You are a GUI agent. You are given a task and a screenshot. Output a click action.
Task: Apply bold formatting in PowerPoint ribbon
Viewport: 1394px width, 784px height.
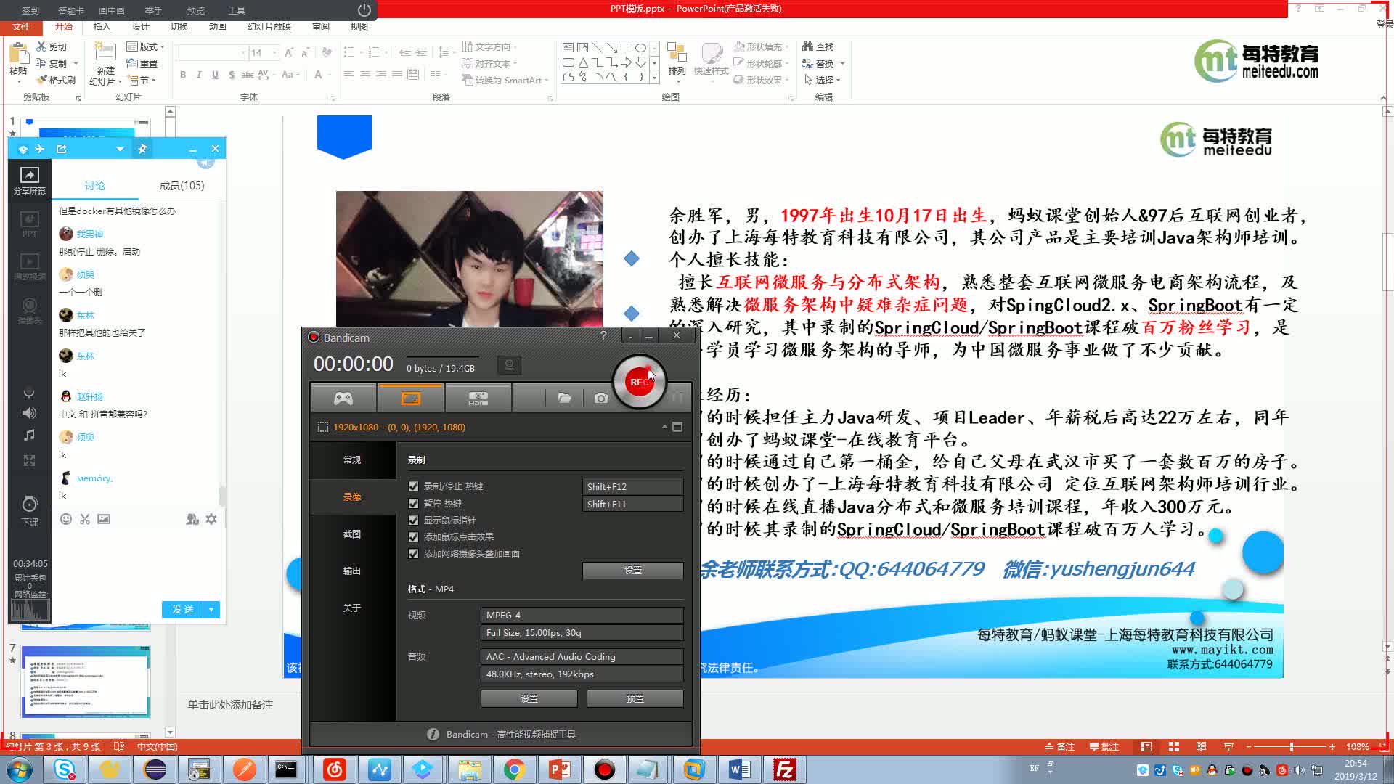point(183,74)
